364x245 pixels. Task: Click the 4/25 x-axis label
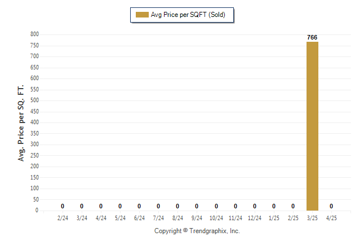331,218
